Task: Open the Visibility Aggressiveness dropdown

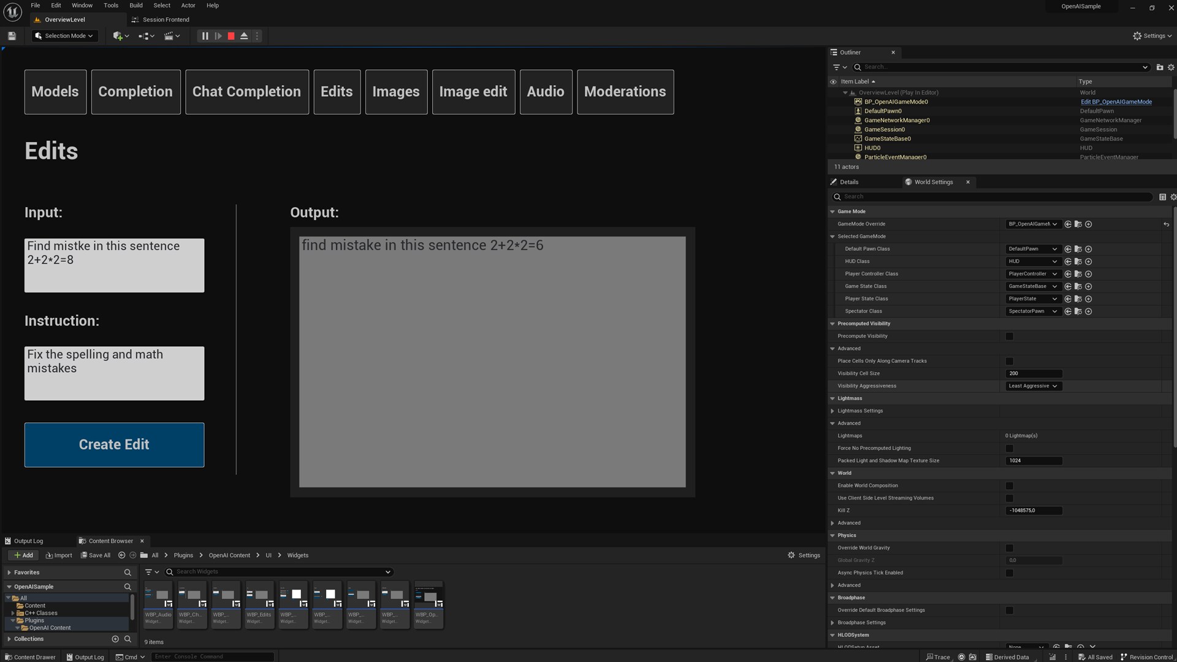Action: pos(1033,386)
